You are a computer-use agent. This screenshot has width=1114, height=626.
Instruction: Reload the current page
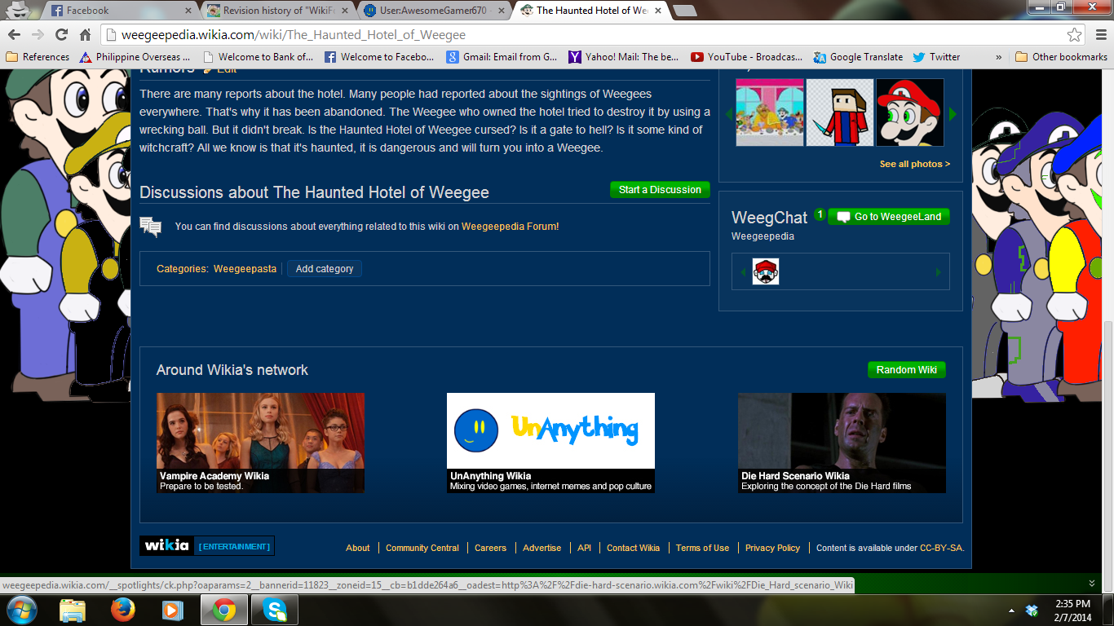(61, 35)
